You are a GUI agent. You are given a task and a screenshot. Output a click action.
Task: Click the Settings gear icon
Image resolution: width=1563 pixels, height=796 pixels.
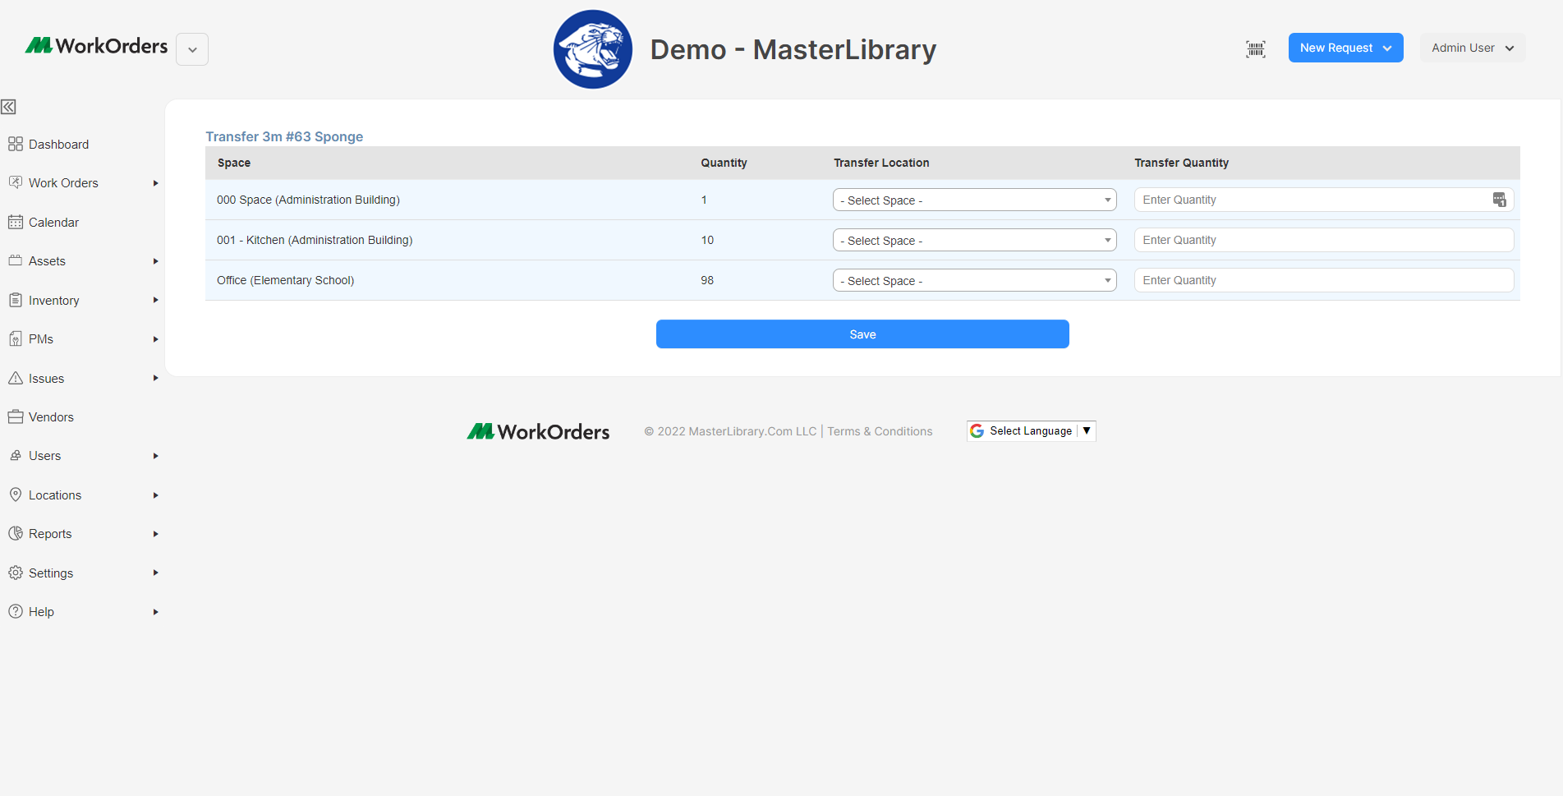[15, 573]
